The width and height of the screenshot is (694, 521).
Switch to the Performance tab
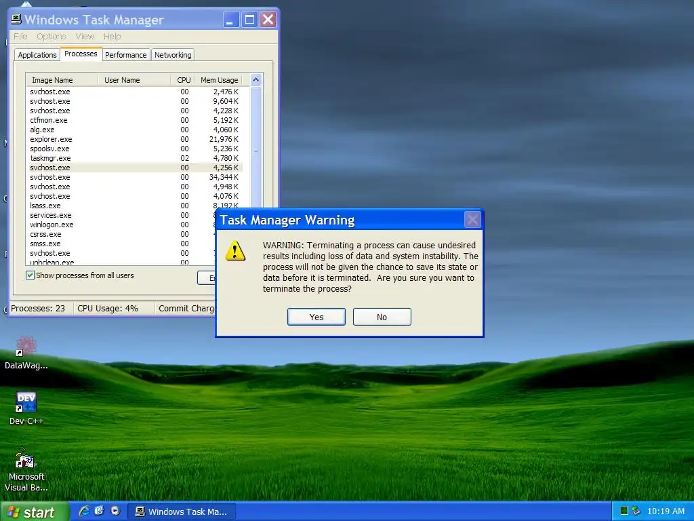pos(125,55)
